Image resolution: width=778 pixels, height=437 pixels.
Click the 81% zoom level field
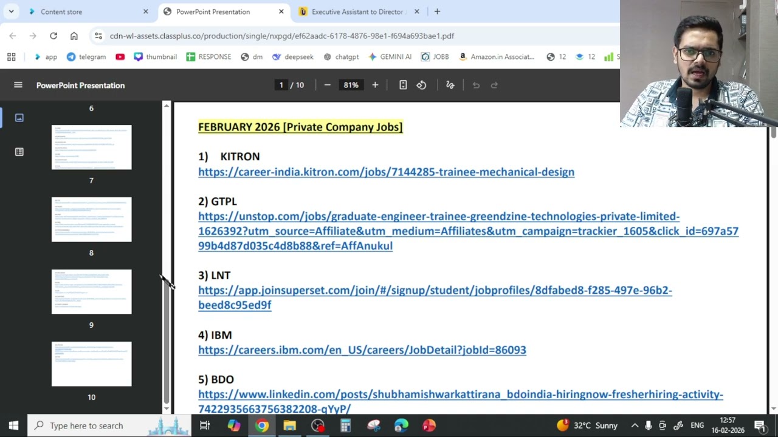click(x=351, y=85)
